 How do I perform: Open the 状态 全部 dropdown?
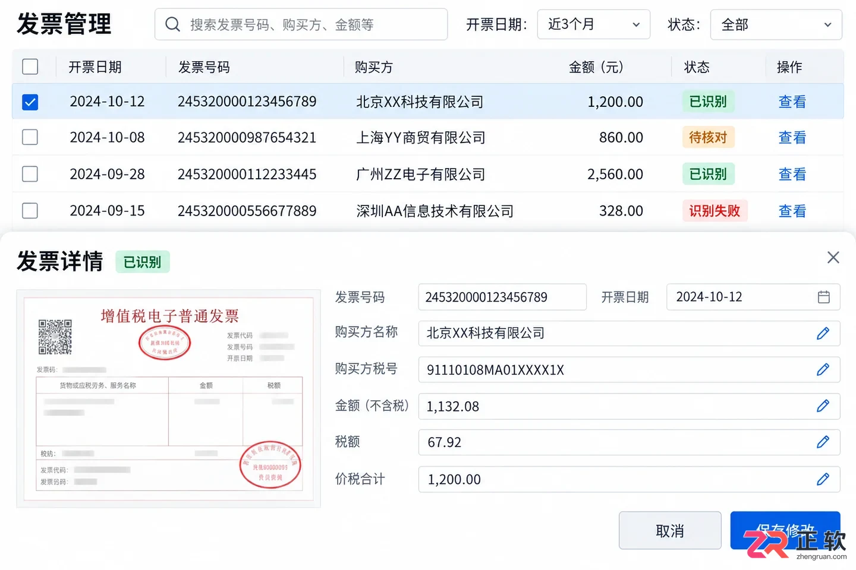[x=776, y=24]
